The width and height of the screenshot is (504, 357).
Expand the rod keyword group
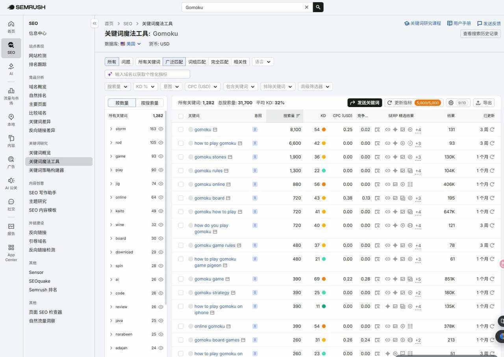click(x=111, y=142)
